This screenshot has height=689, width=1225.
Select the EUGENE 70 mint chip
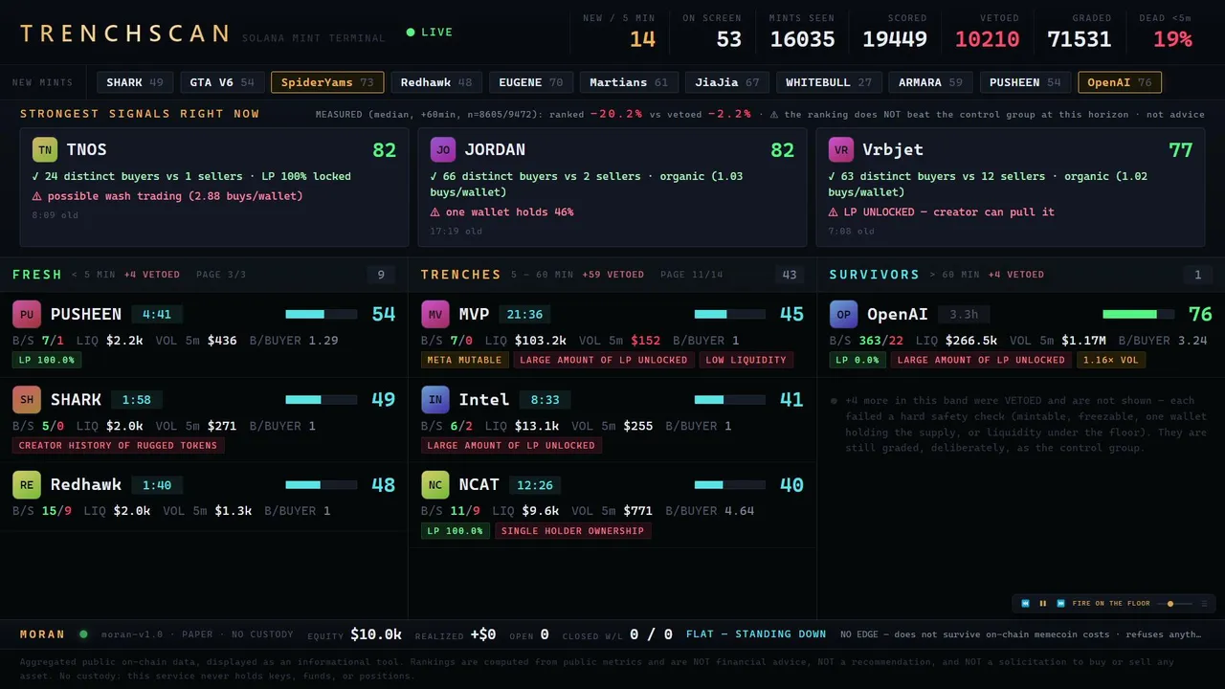531,83
